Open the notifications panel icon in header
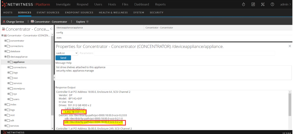The height and width of the screenshot is (134, 293). 253,4
